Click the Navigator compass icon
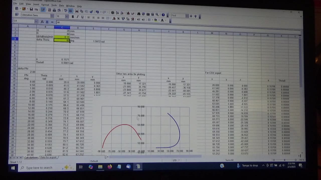 click(x=143, y=14)
